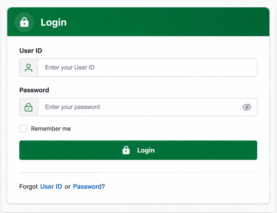The height and width of the screenshot is (213, 277).
Task: Open the Forgot Password link
Action: pyautogui.click(x=87, y=186)
